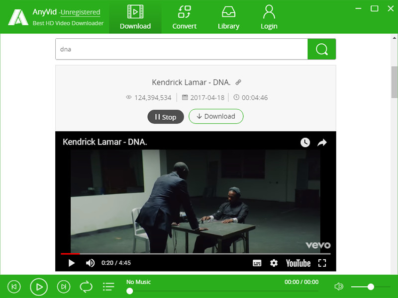Open the Download tab
The width and height of the screenshot is (398, 298).
point(135,17)
